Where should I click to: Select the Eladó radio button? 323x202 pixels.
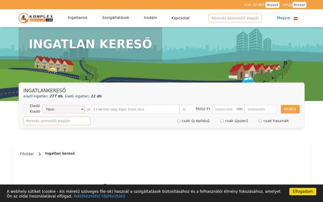(x=25, y=106)
